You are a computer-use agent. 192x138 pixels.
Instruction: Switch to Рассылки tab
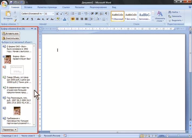click(80, 7)
